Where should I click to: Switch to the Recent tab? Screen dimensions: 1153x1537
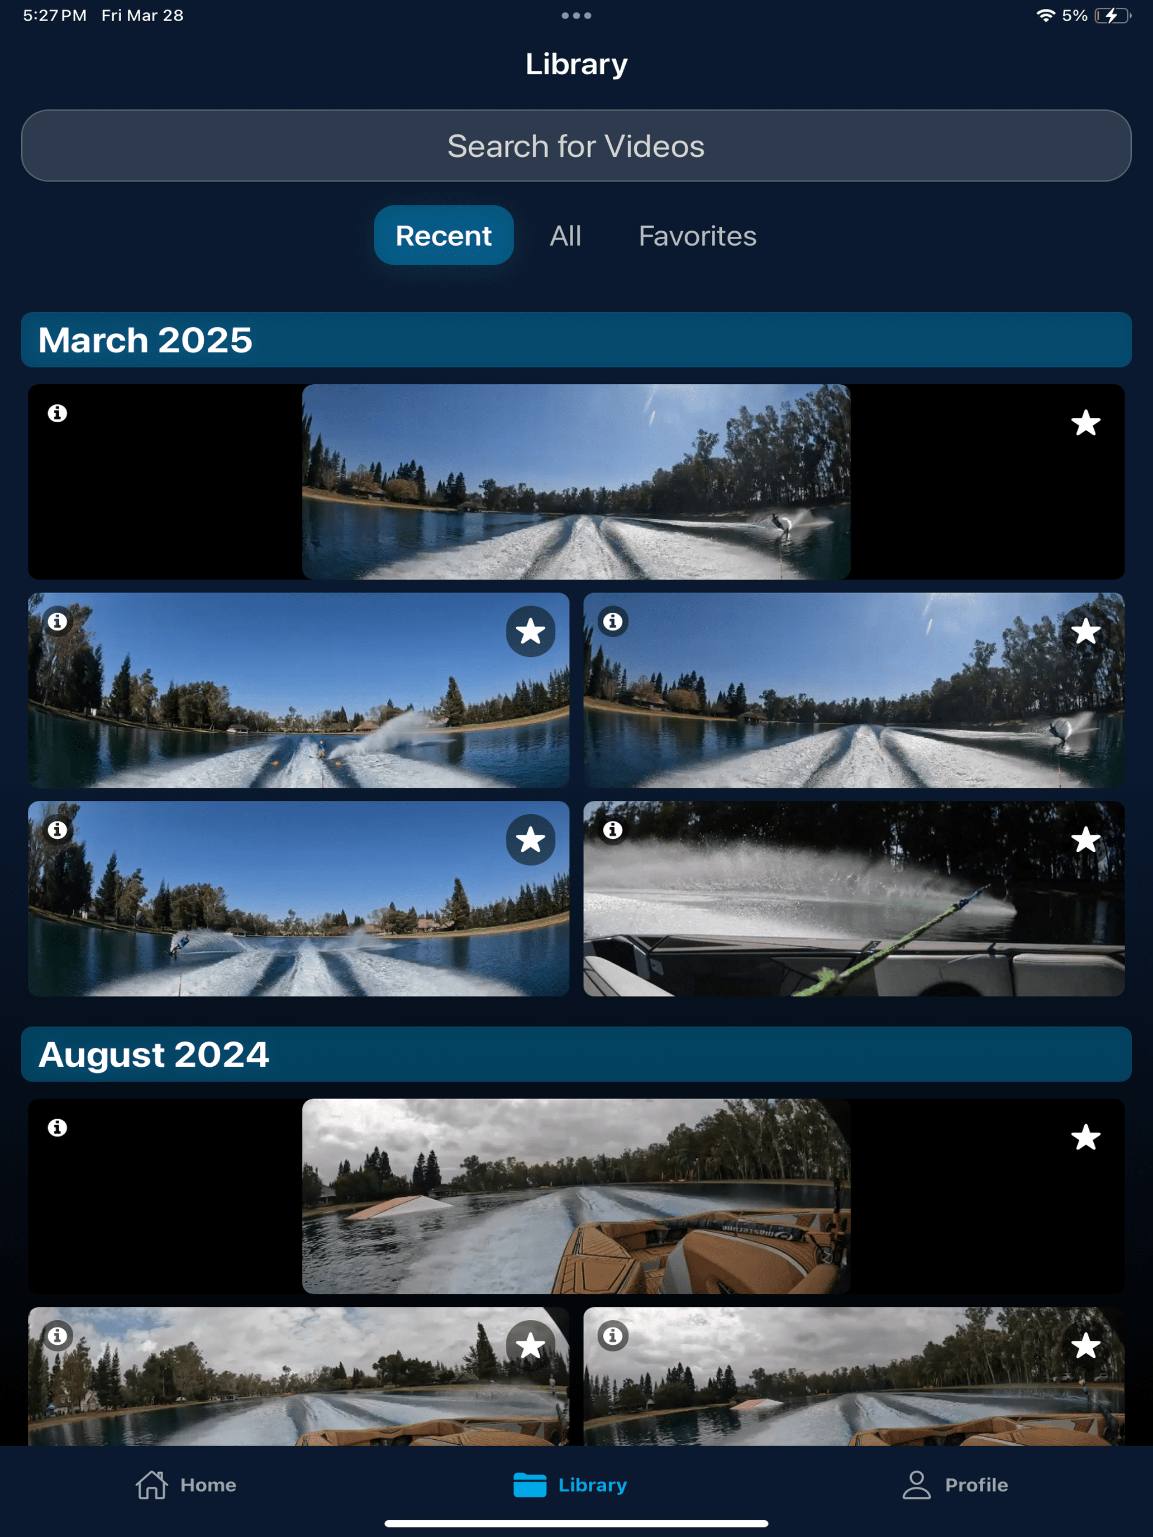444,236
